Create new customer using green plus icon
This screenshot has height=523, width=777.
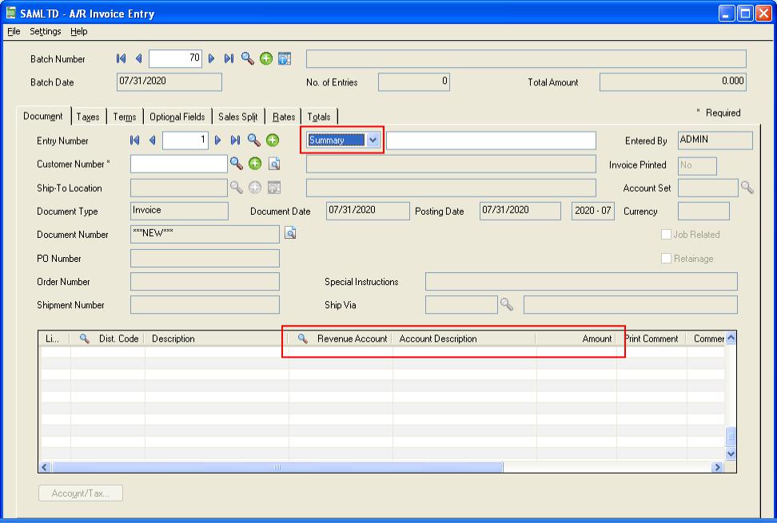(x=255, y=164)
